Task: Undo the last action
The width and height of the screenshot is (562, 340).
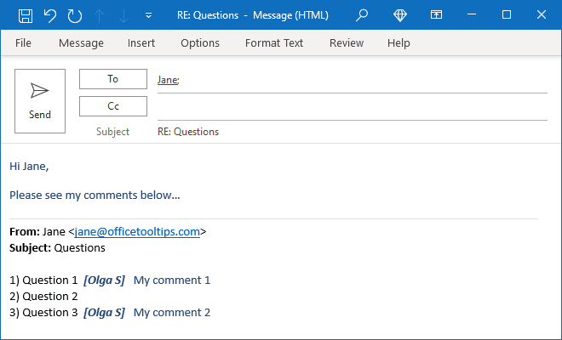Action: [50, 16]
